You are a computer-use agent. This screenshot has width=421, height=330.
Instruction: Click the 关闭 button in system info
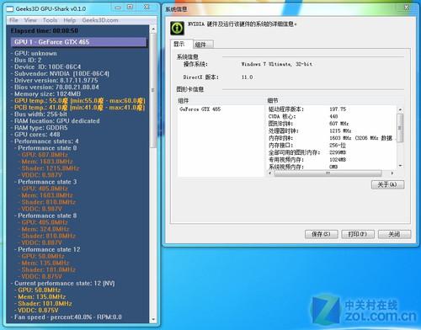coord(394,234)
